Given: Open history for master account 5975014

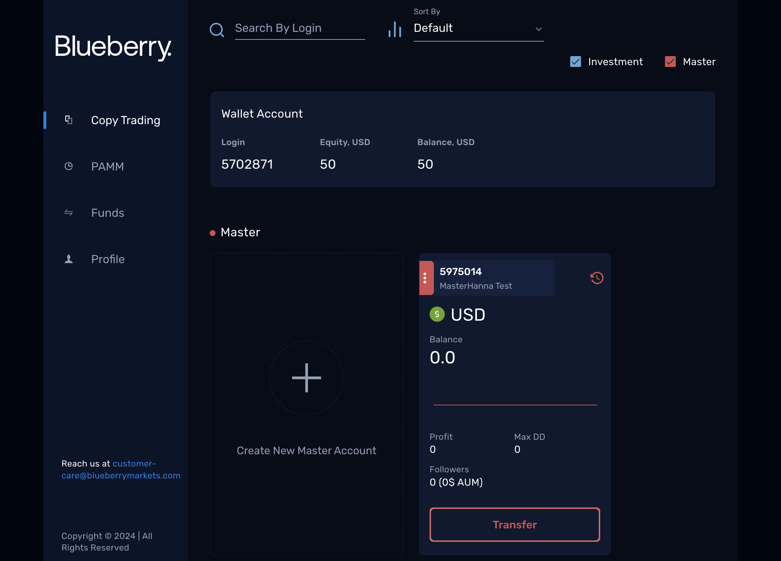Looking at the screenshot, I should pyautogui.click(x=597, y=278).
